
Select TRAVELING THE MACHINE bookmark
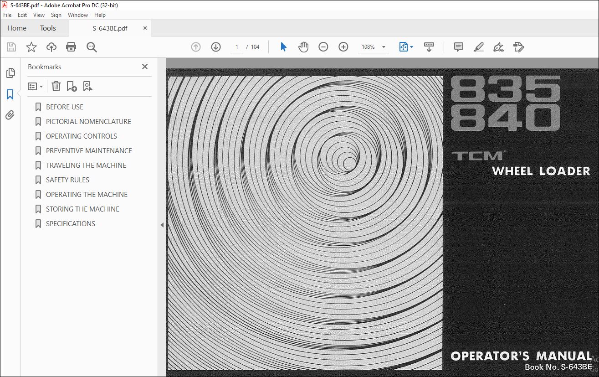pyautogui.click(x=86, y=165)
